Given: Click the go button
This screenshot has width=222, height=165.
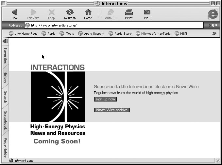Looking at the screenshot, I should coord(213,25).
